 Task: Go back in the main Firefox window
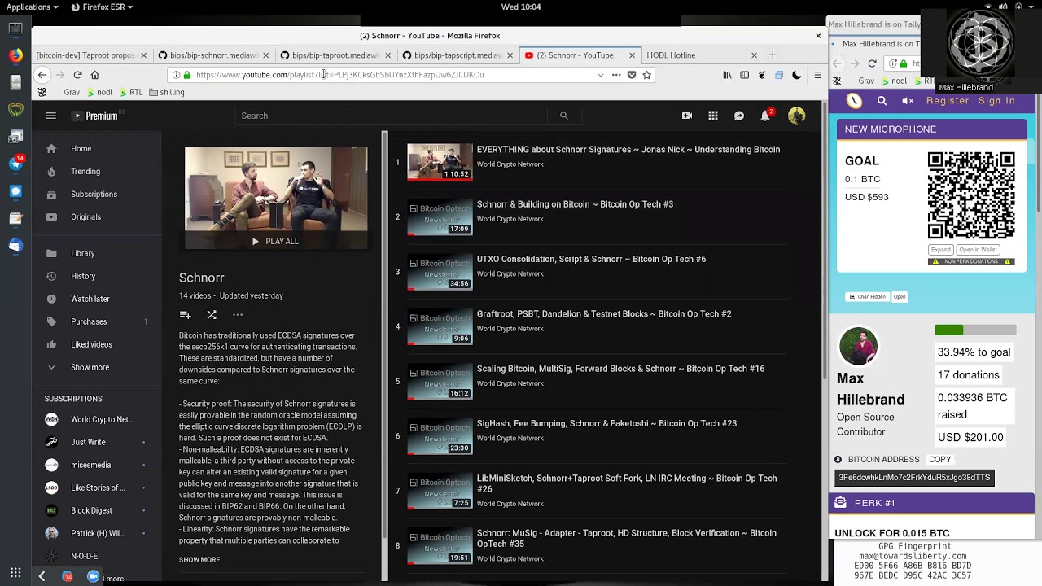coord(42,75)
